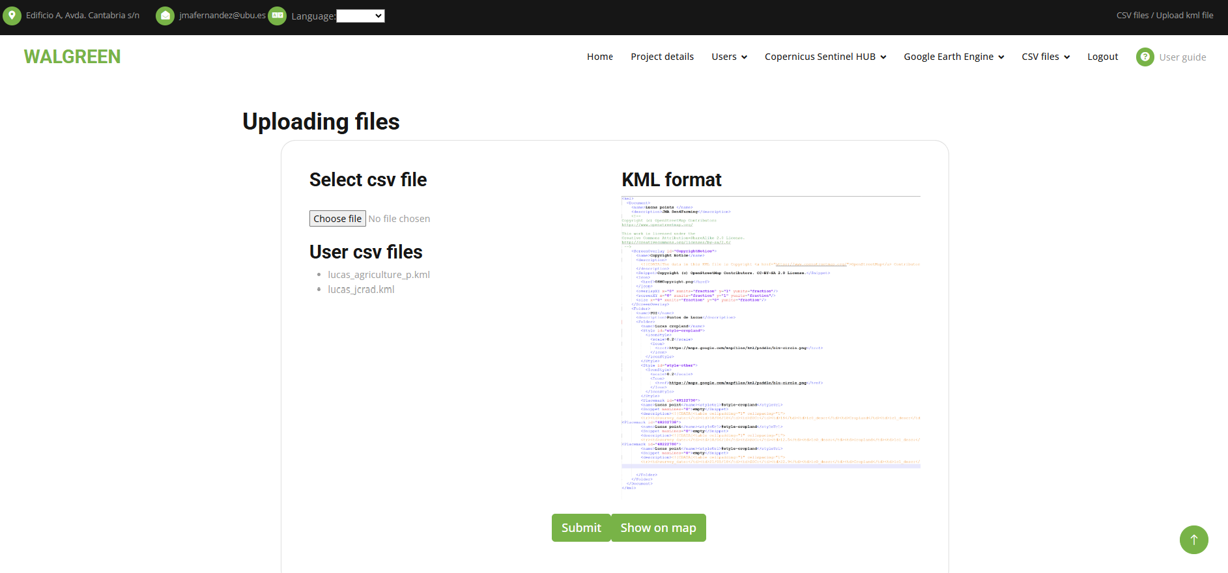
Task: Click Logout in the navigation
Action: pos(1102,57)
